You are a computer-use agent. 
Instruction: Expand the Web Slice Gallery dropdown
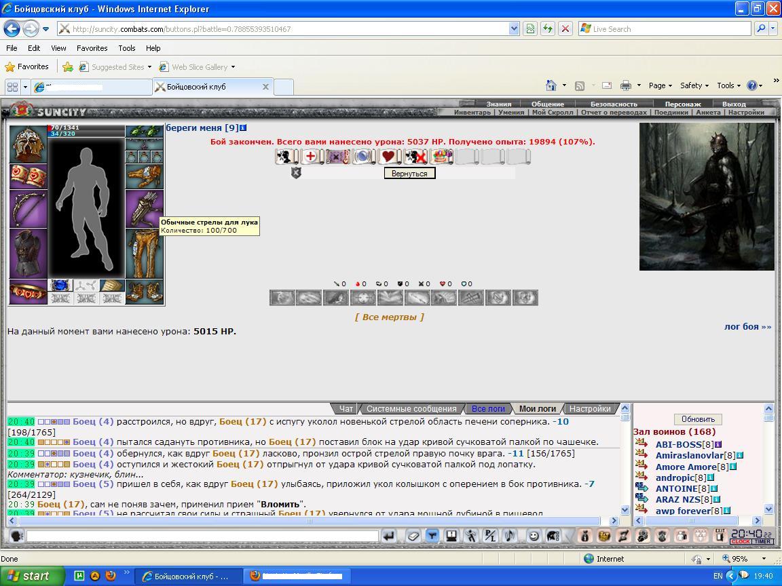(x=233, y=66)
